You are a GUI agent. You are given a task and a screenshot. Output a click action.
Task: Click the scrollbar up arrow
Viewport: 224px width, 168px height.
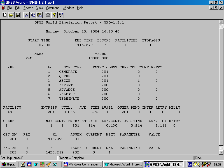221,22
